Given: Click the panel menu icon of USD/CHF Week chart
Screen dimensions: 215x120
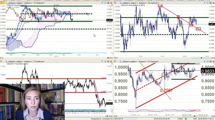Looking at the screenshot, I should (115, 3).
